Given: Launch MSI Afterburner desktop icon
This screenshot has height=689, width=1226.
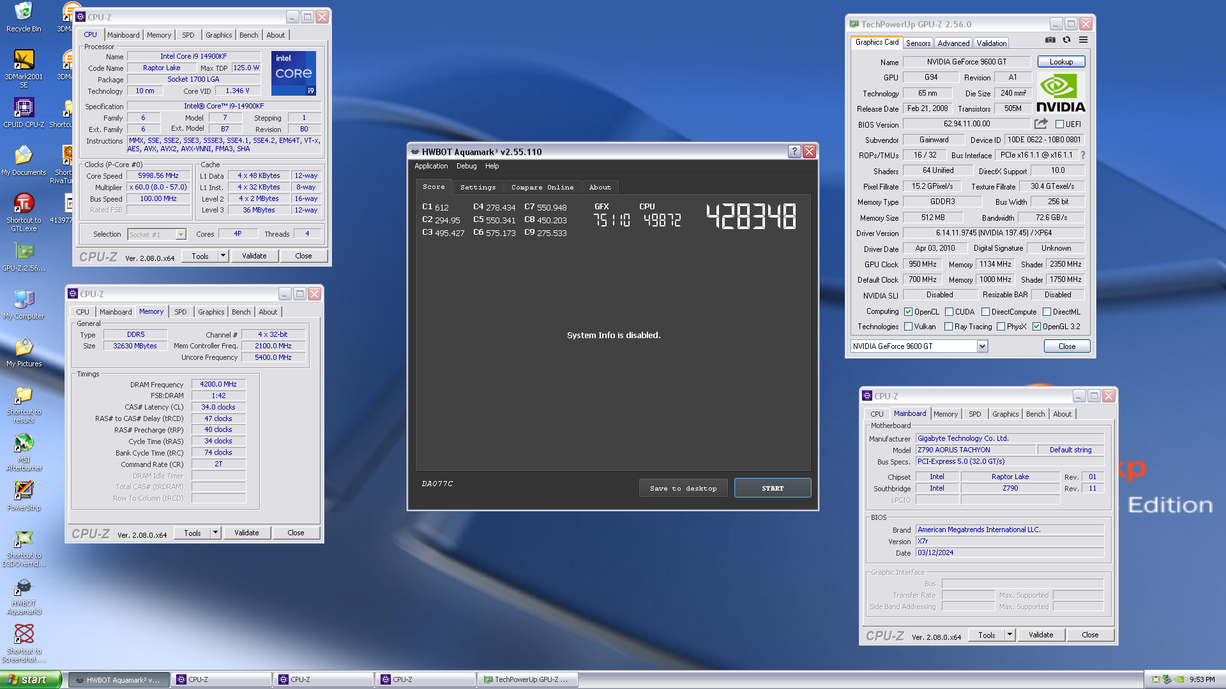Looking at the screenshot, I should pyautogui.click(x=24, y=452).
